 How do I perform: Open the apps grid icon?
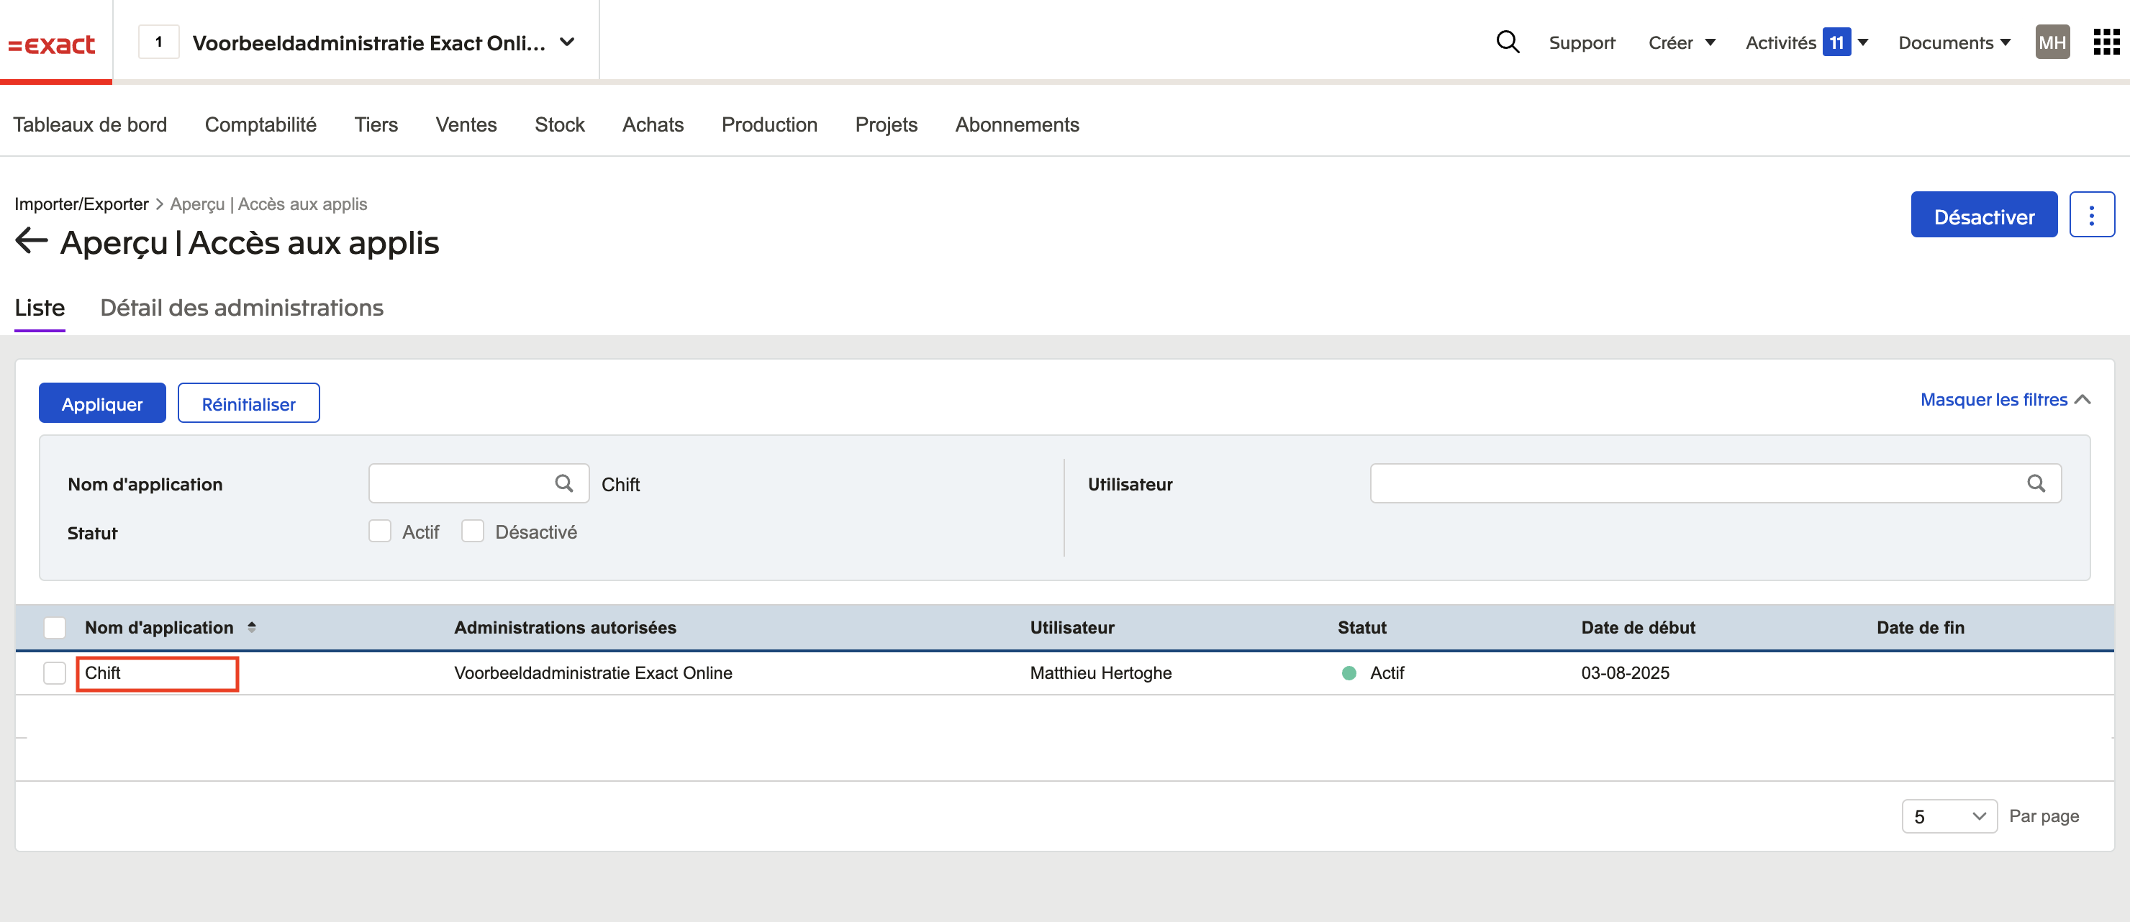[x=2106, y=41]
